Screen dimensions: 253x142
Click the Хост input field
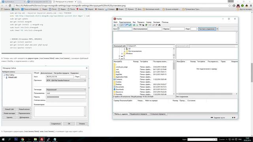click(x=125, y=29)
